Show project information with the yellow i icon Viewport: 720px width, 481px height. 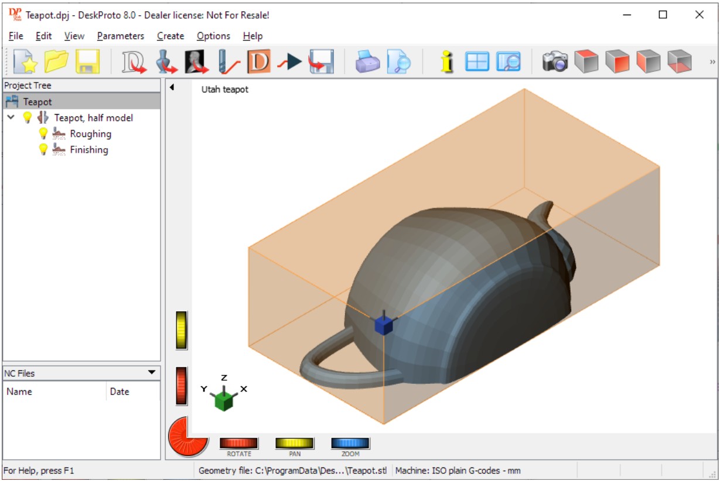[445, 61]
